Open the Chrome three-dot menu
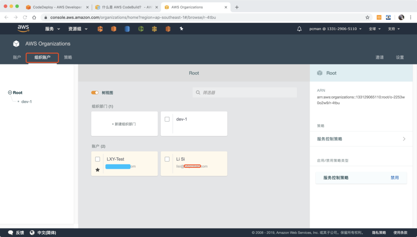 tap(410, 17)
